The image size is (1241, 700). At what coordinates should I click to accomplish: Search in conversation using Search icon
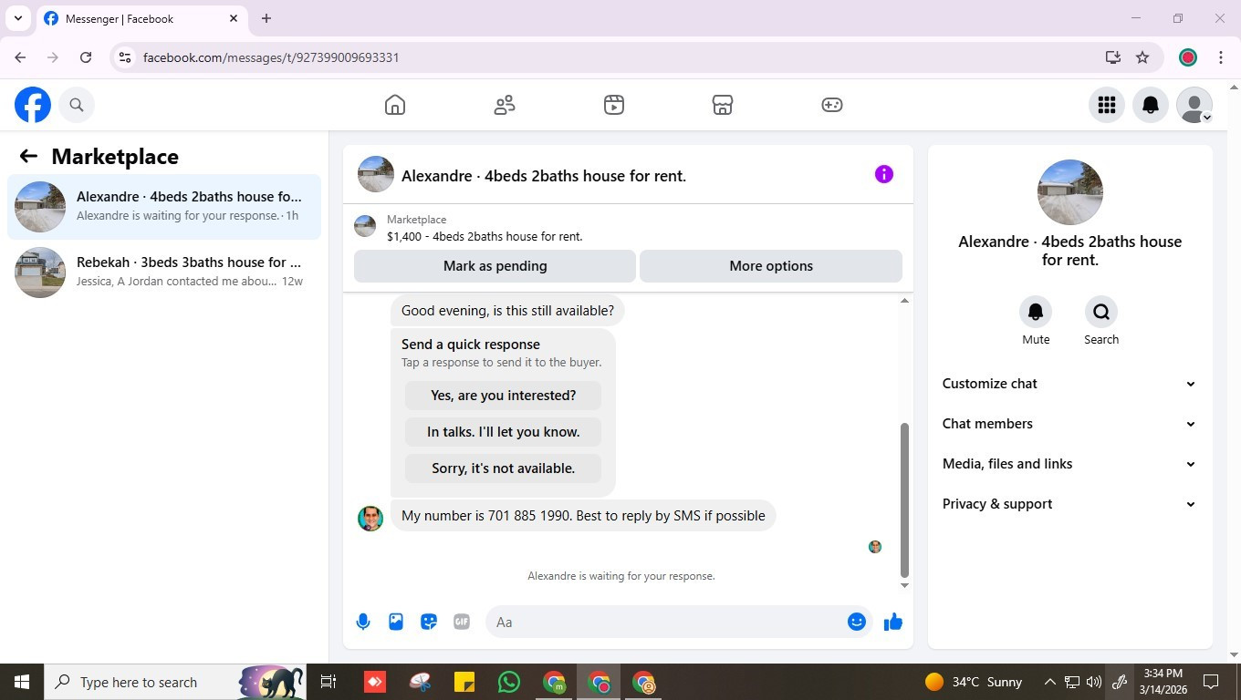1101,312
